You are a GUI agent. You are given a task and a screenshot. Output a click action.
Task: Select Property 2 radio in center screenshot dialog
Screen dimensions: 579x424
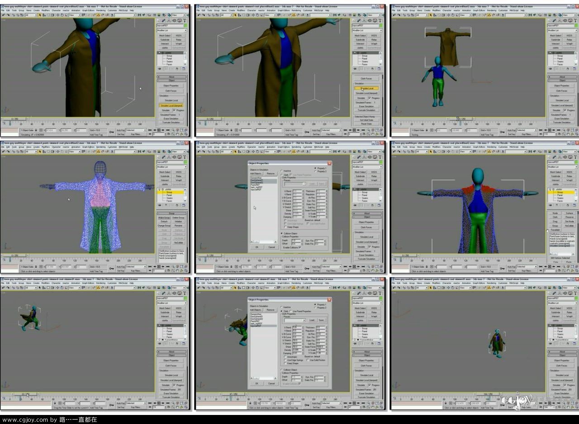pos(316,172)
